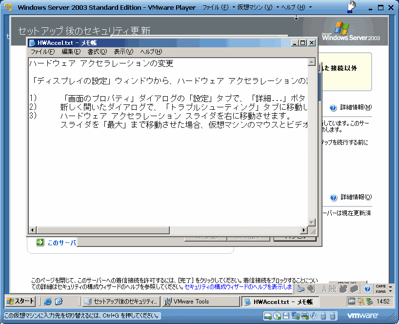Minimize the HWAccel.txt Notepad window
Viewport: 399px width, 324px height.
(295, 43)
